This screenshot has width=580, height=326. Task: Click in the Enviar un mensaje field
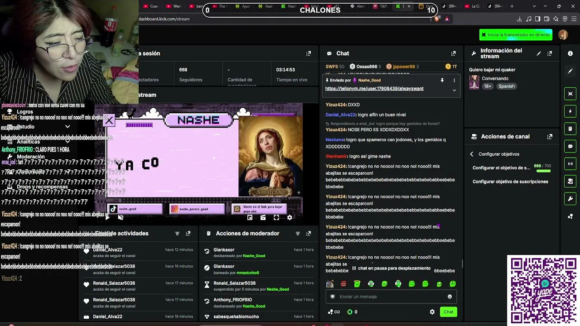click(x=391, y=297)
